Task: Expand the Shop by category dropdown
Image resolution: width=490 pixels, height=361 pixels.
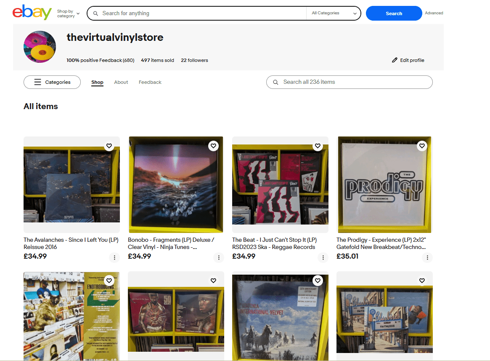Action: coord(68,13)
